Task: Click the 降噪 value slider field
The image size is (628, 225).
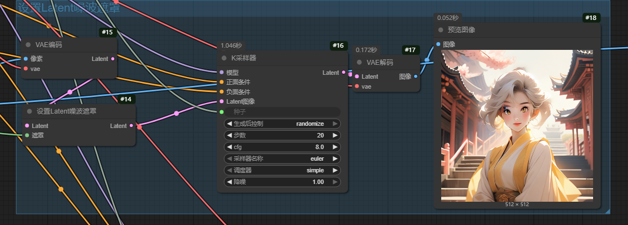Action: coord(282,182)
